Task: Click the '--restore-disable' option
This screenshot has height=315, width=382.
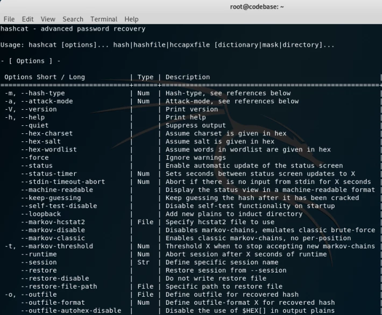Action: coord(55,278)
